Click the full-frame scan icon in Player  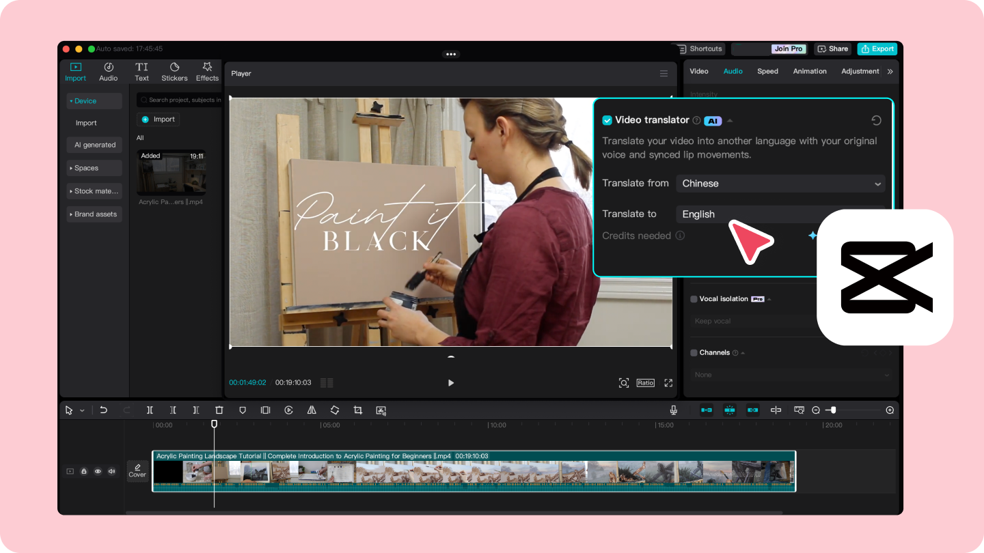click(624, 383)
